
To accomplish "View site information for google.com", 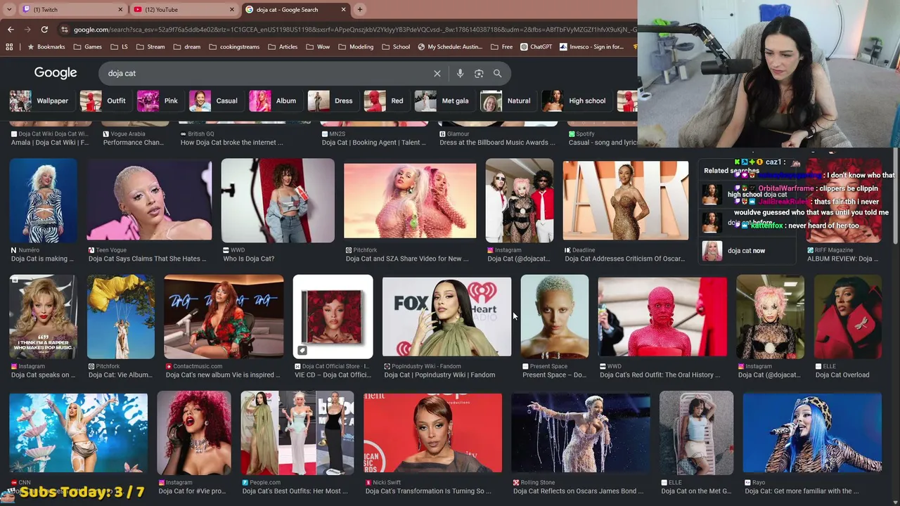I will 65,30.
